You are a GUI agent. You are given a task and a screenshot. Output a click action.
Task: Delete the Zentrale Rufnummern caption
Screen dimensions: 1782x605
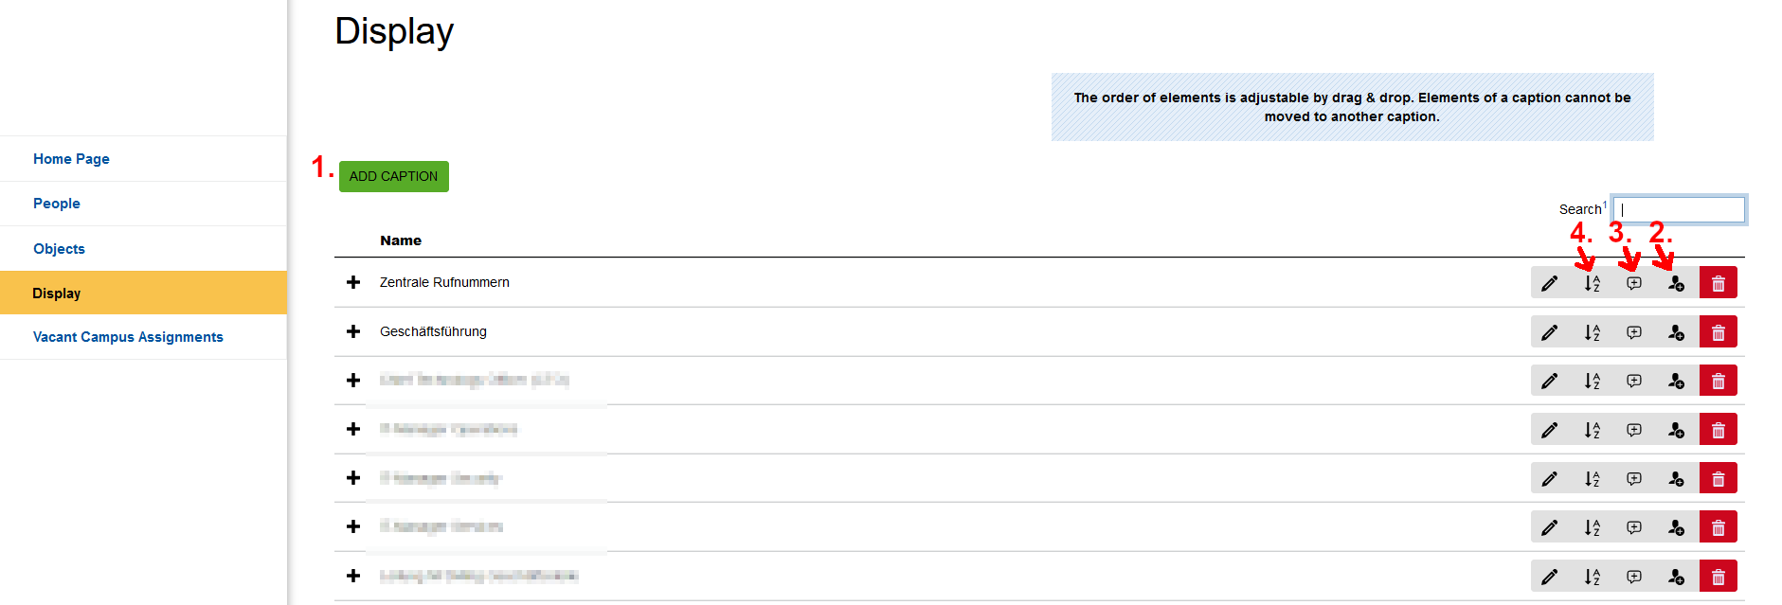1718,283
